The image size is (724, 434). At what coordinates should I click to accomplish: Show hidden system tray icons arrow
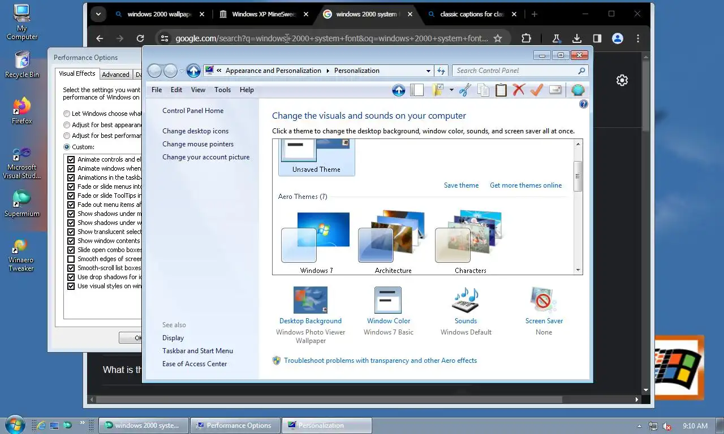640,426
